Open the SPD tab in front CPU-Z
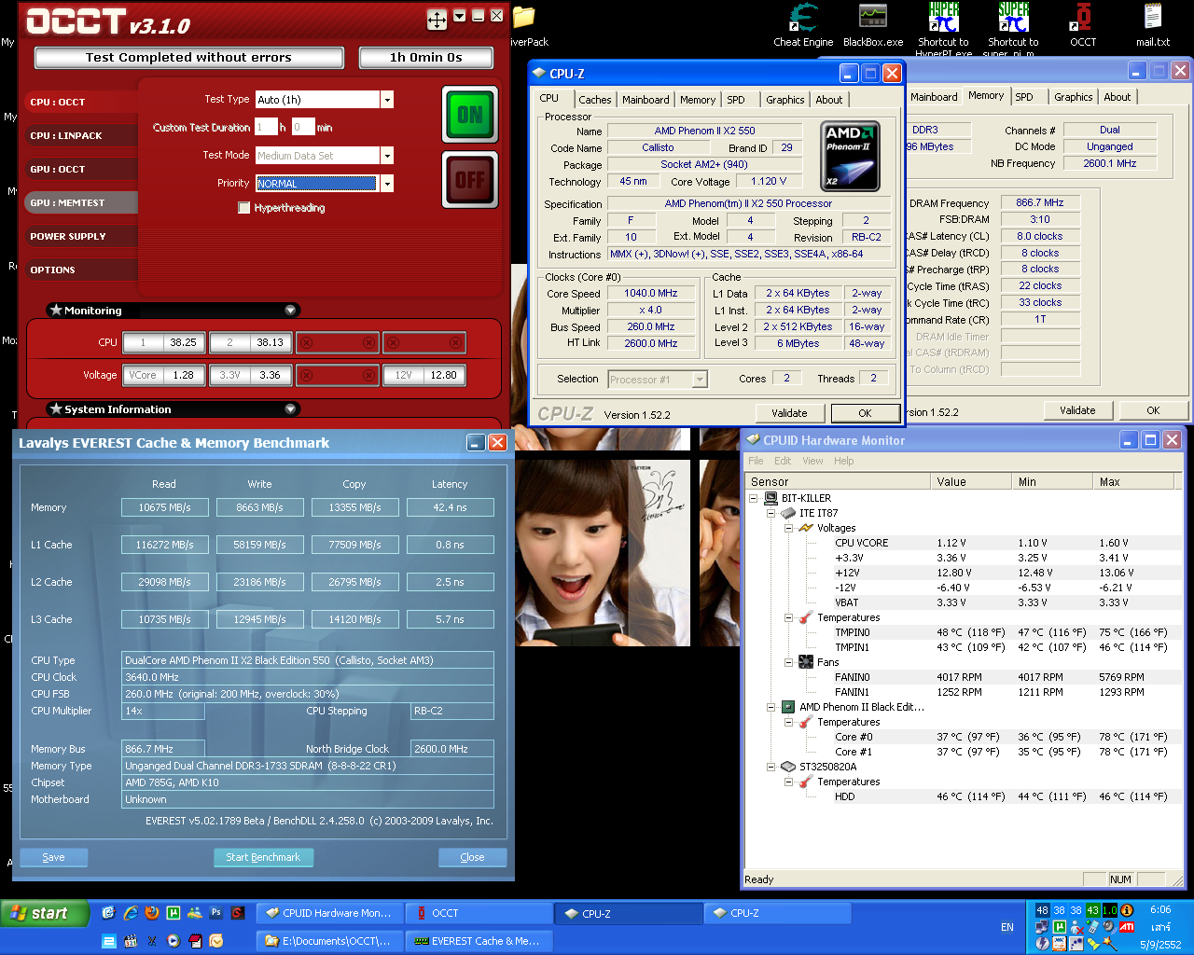This screenshot has width=1194, height=955. tap(736, 100)
